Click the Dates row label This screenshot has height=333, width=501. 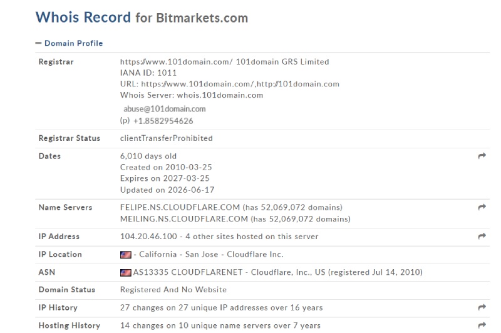49,156
